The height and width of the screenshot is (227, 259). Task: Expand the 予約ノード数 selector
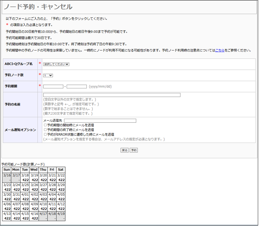point(48,75)
